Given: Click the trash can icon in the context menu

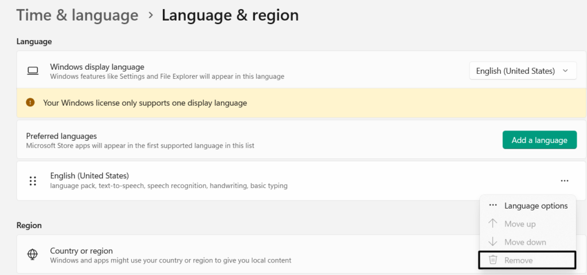Looking at the screenshot, I should pyautogui.click(x=492, y=260).
